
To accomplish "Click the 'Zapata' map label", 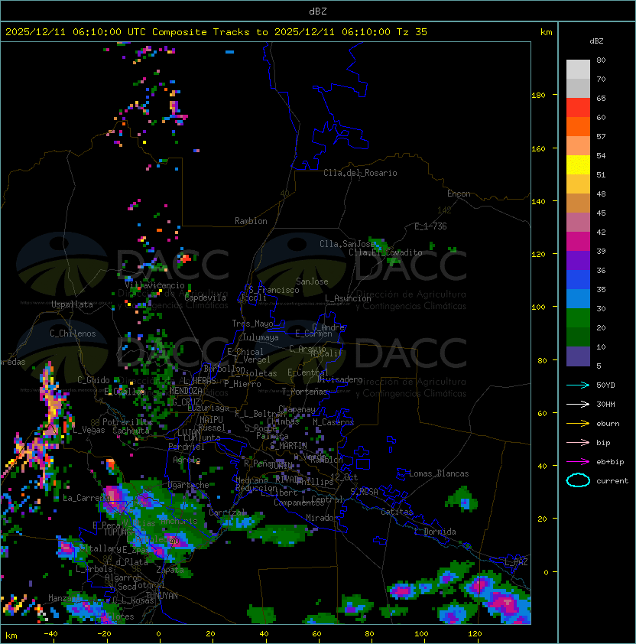I will (x=170, y=570).
